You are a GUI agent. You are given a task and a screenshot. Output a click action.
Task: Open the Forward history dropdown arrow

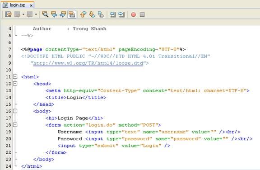pyautogui.click(x=36, y=14)
